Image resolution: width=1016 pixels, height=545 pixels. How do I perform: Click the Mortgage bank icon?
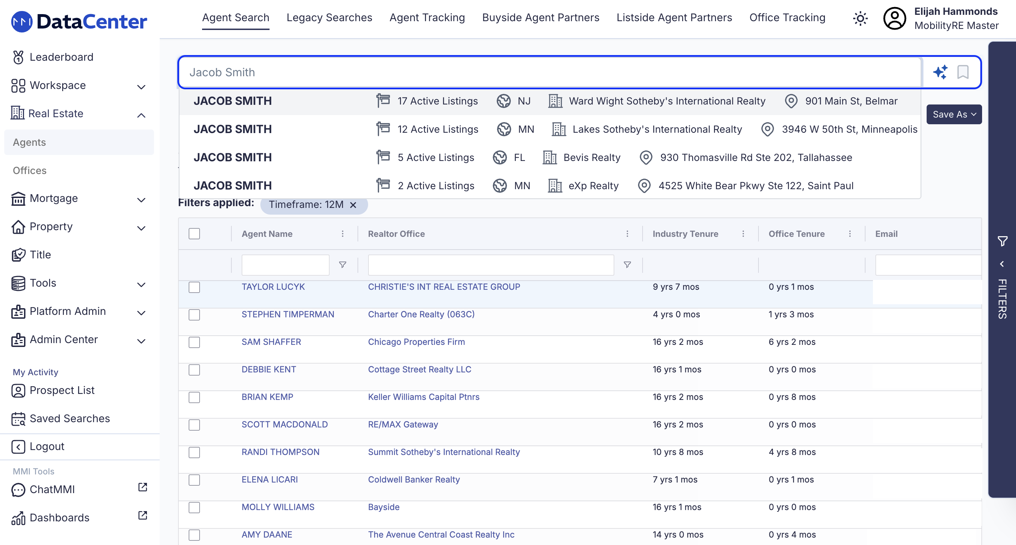click(x=18, y=199)
